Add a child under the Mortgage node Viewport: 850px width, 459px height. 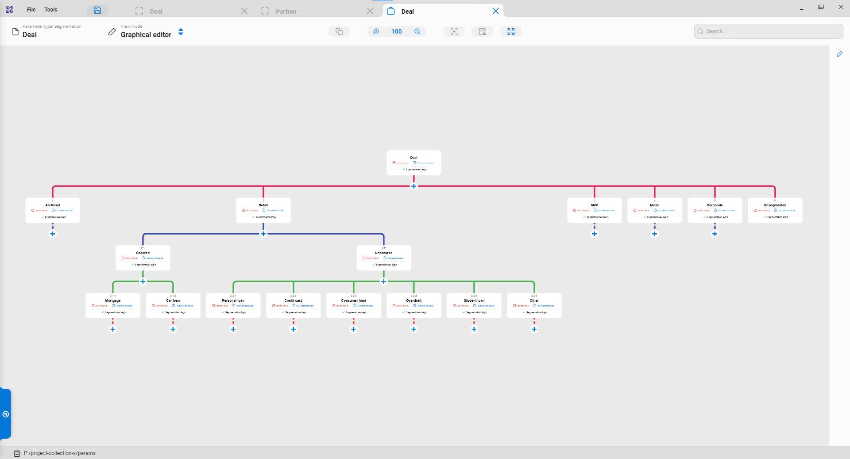112,329
